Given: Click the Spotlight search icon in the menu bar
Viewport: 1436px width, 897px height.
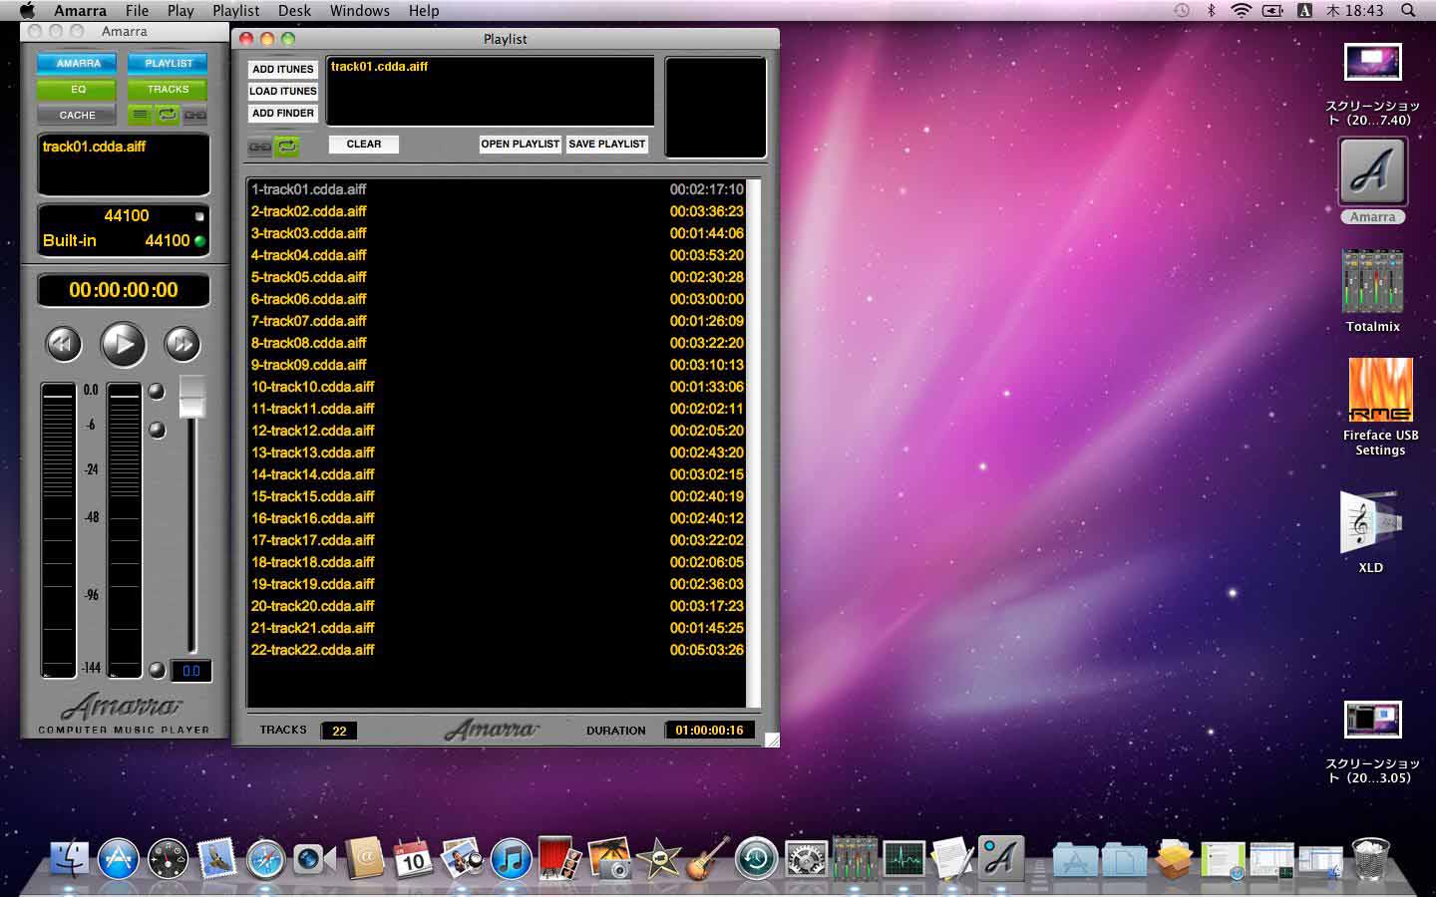Looking at the screenshot, I should (1408, 10).
